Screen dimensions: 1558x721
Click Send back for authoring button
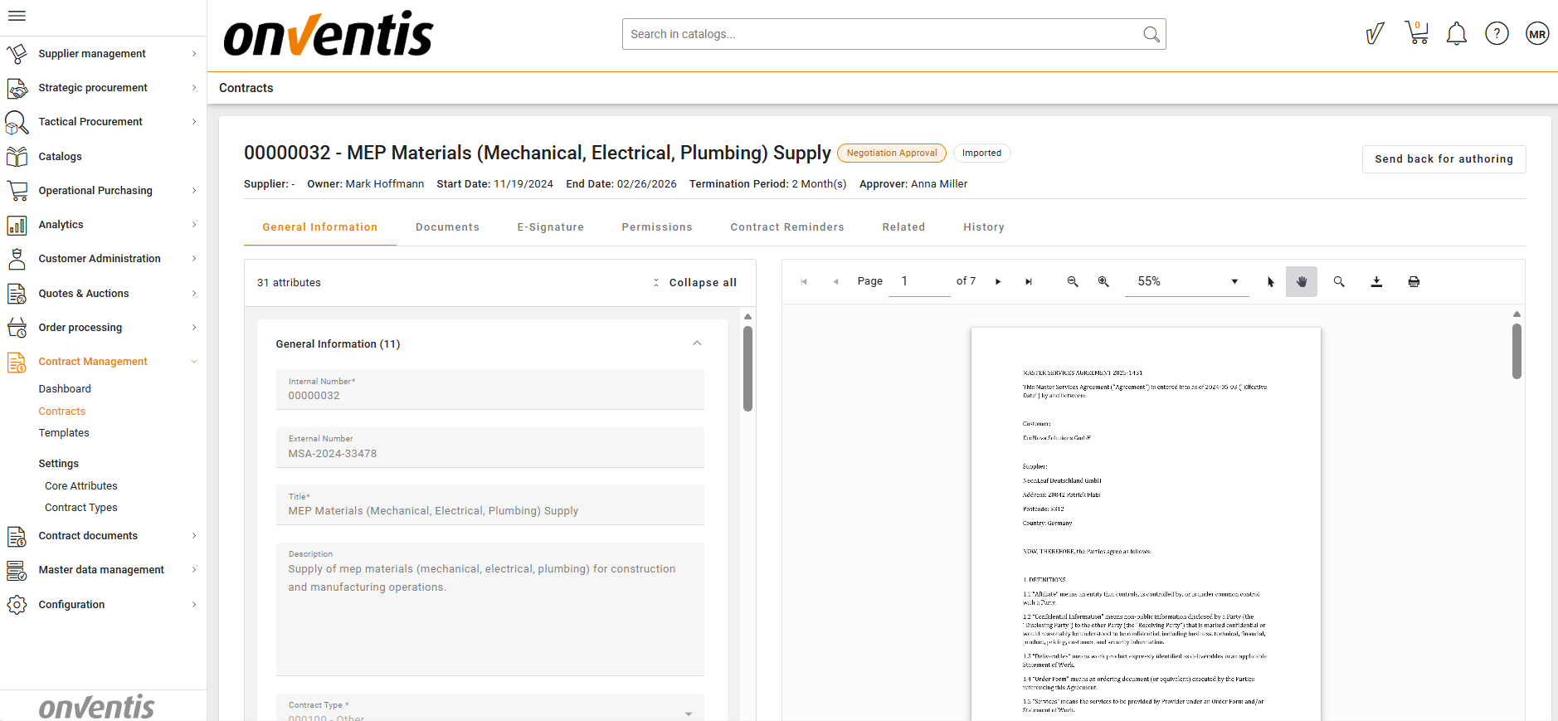(x=1444, y=159)
